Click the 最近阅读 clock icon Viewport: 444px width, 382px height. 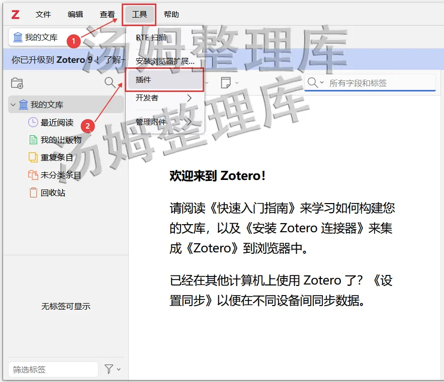click(33, 122)
